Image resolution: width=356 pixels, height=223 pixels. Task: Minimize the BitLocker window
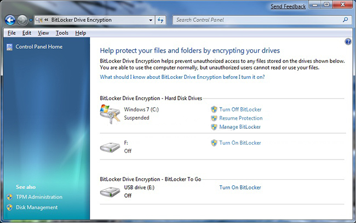(315, 5)
